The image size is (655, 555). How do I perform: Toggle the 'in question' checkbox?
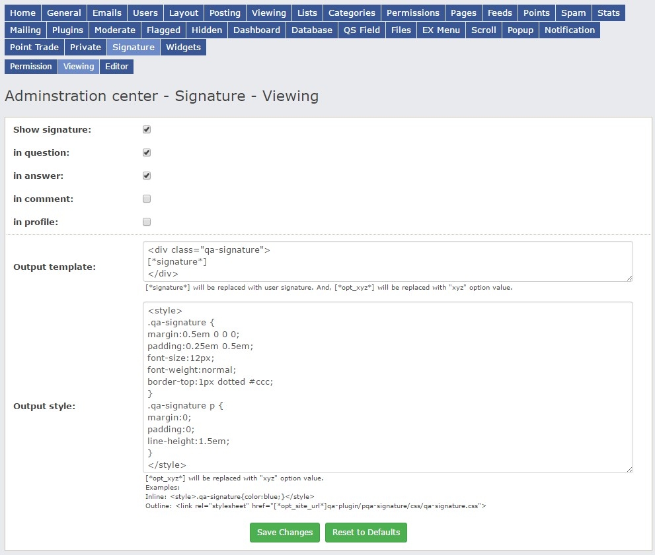147,152
